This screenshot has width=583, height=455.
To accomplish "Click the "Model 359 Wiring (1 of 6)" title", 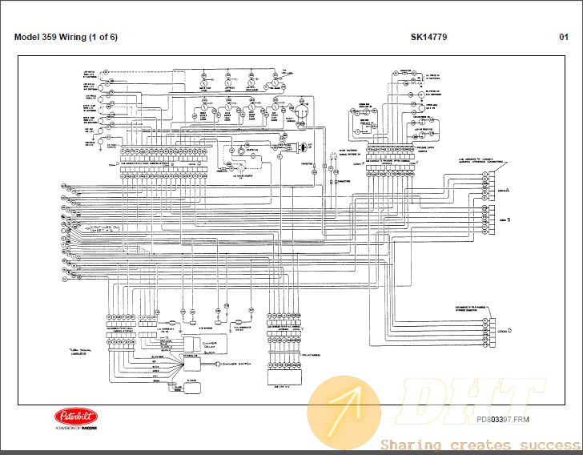I will (66, 37).
